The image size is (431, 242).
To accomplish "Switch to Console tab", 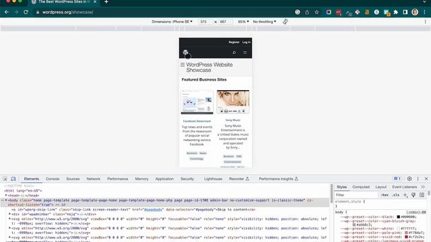I will [53, 179].
